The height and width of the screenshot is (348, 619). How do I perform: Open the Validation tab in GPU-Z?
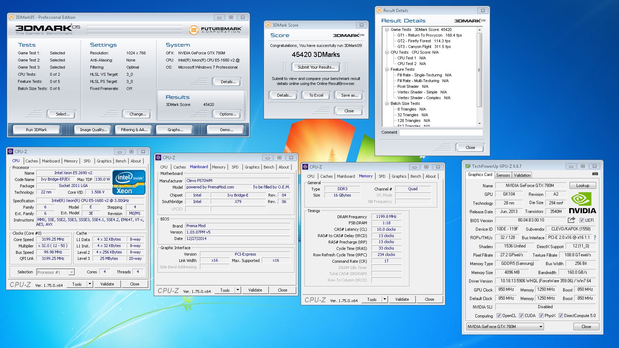pos(522,175)
